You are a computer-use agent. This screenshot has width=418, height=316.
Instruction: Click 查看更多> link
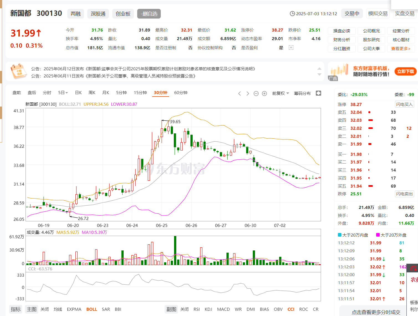tap(401, 49)
